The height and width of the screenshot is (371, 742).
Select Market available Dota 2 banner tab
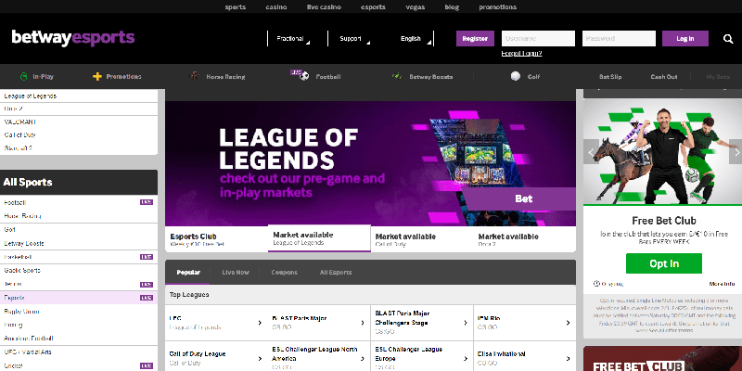525,239
